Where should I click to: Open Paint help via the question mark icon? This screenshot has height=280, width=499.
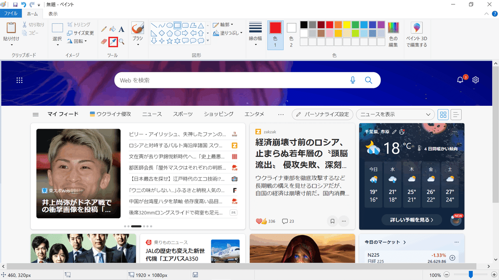point(494,14)
